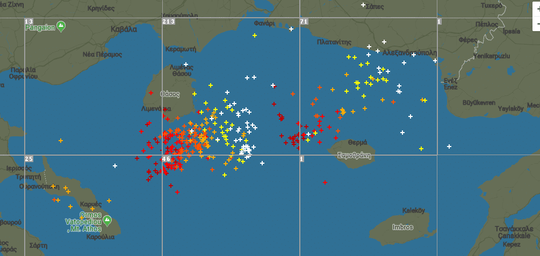The height and width of the screenshot is (256, 540).
Task: Click the Σαμοθράκη island label
Action: [x=354, y=156]
